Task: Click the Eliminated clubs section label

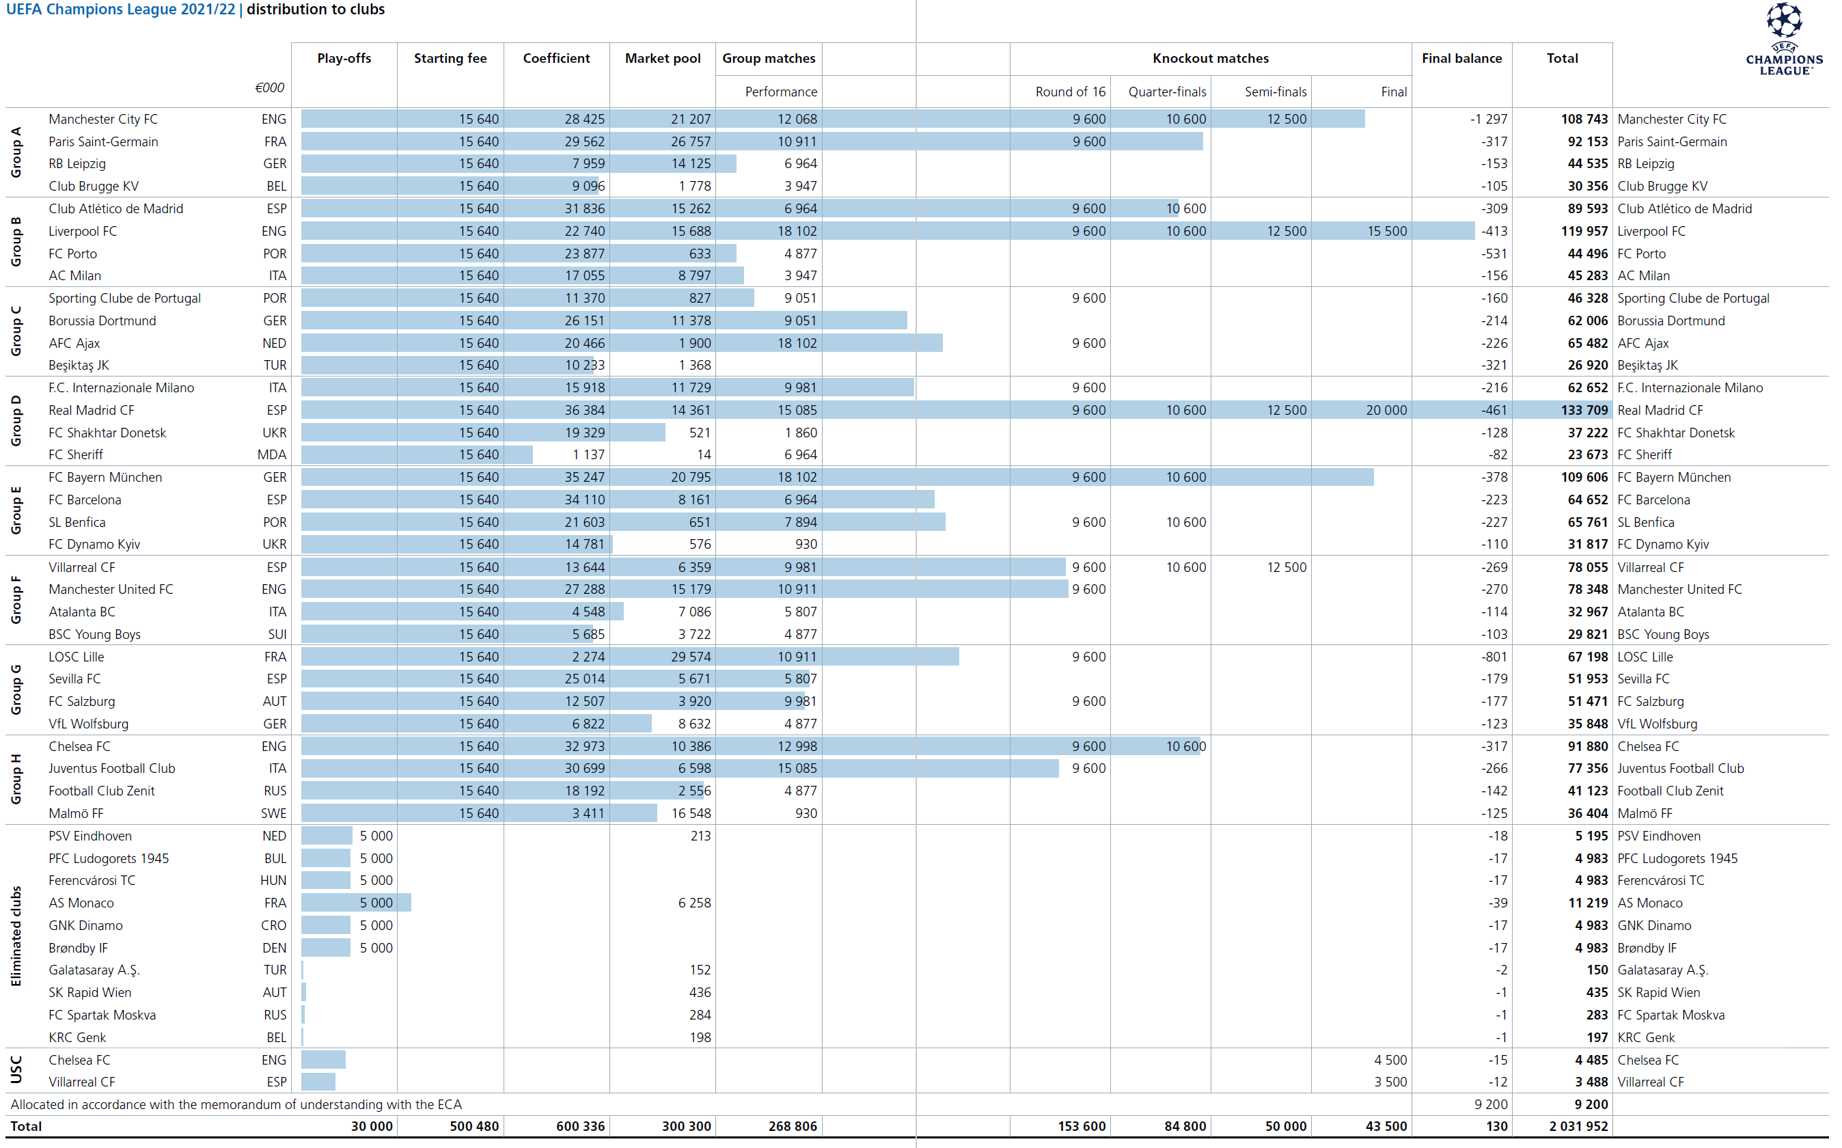Action: (16, 936)
